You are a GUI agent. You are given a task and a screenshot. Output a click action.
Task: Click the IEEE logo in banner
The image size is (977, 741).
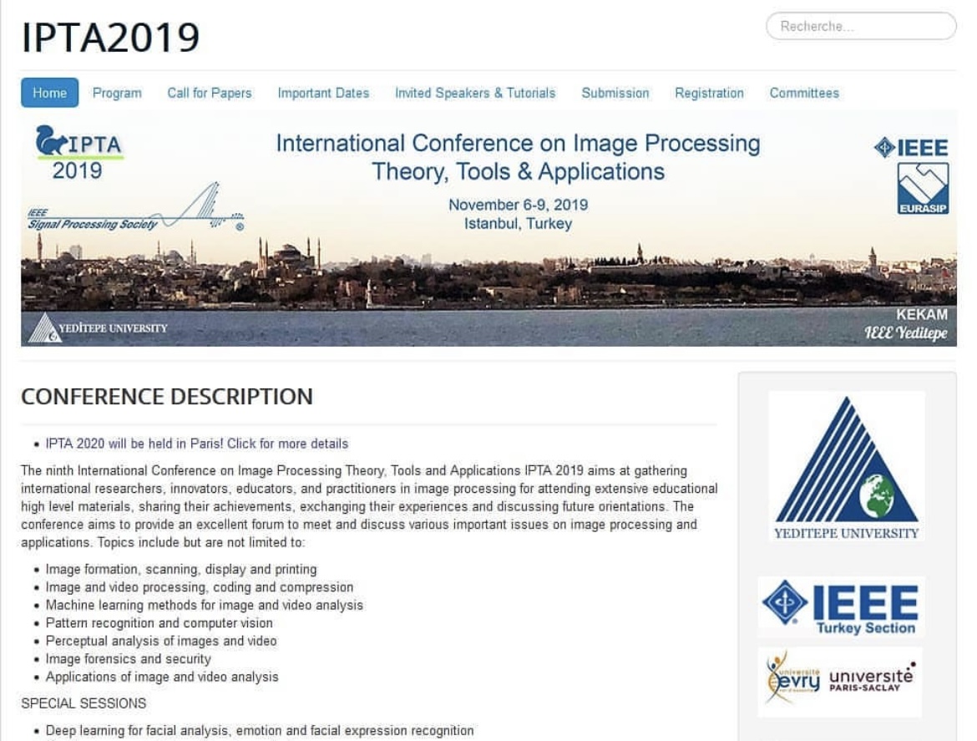(910, 149)
